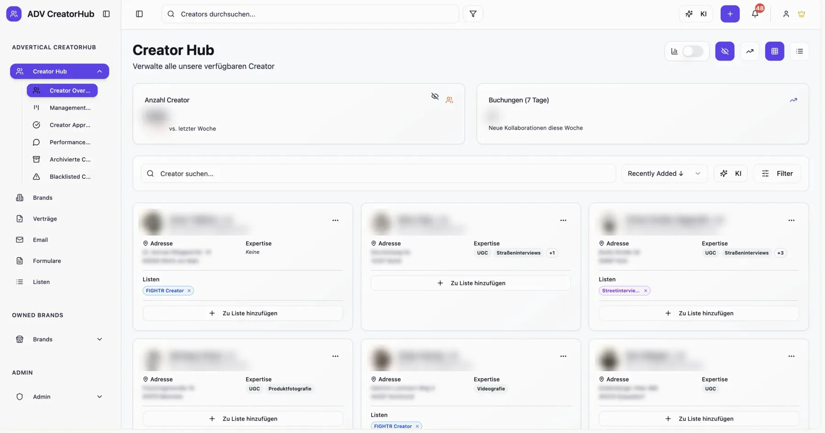This screenshot has height=433, width=825.
Task: Click the crown premium icon
Action: pos(801,14)
